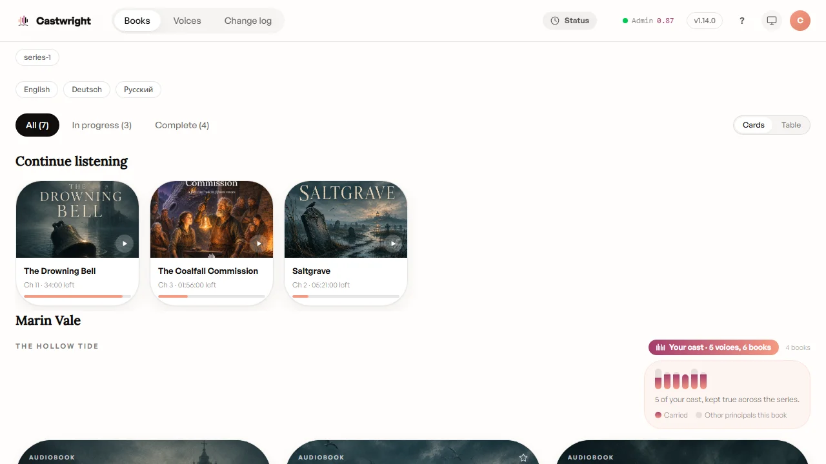Click the waveform icon in Your cast badge
The image size is (826, 464).
tap(660, 347)
